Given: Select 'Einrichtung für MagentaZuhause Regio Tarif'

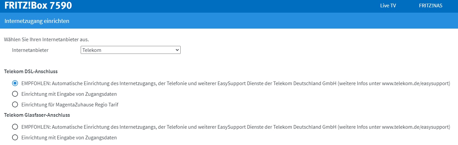Looking at the screenshot, I should 15,104.
